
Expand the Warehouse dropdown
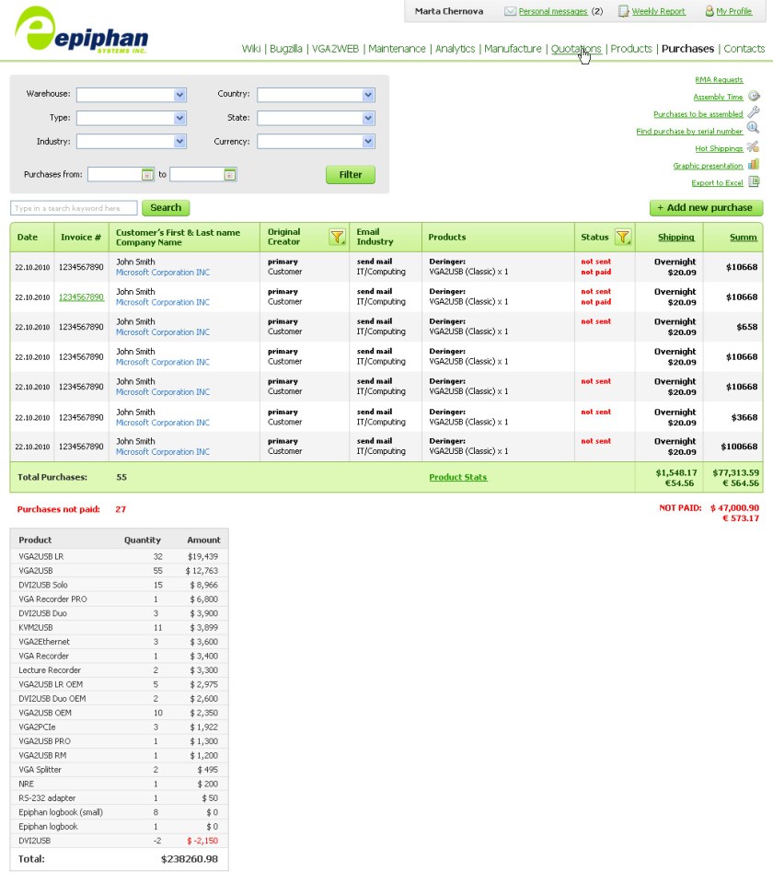click(180, 95)
